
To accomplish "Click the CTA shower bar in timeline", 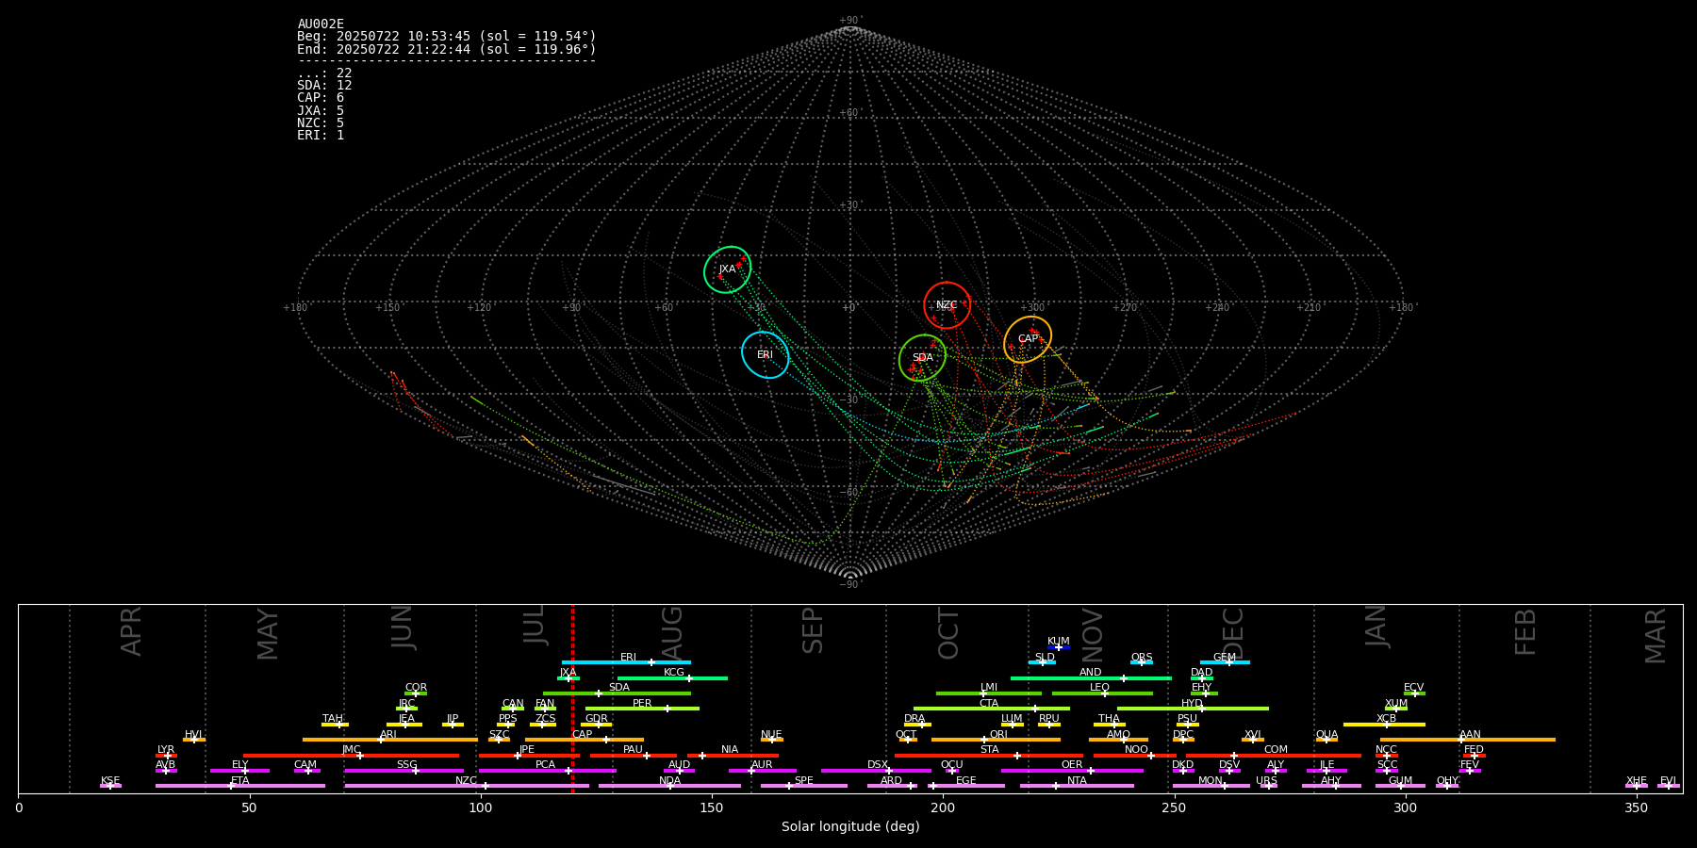I will [992, 709].
